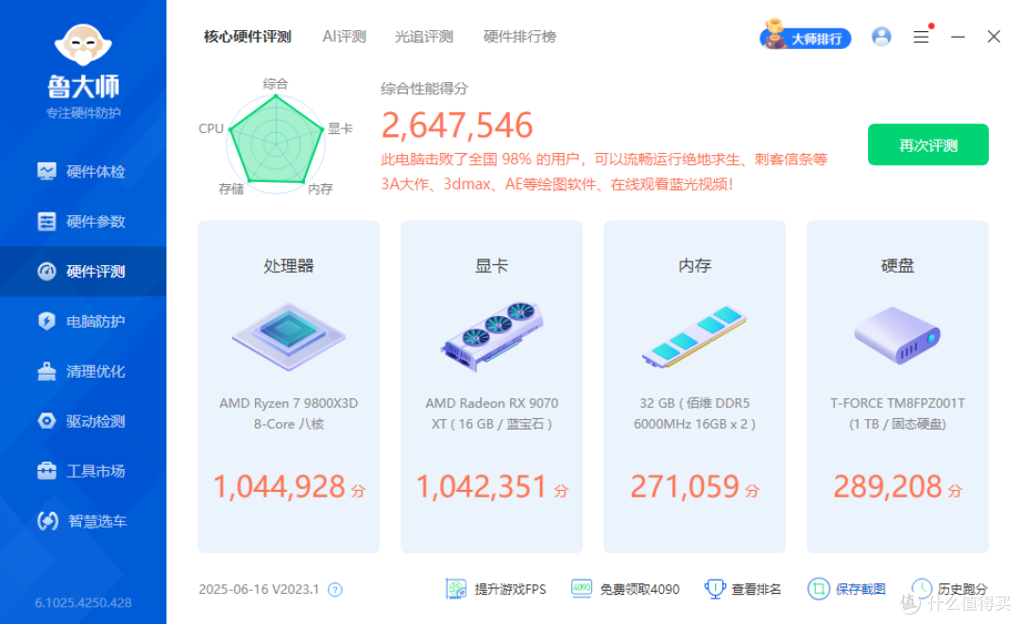Click the radar chart of scores
The height and width of the screenshot is (624, 1020).
(x=276, y=144)
